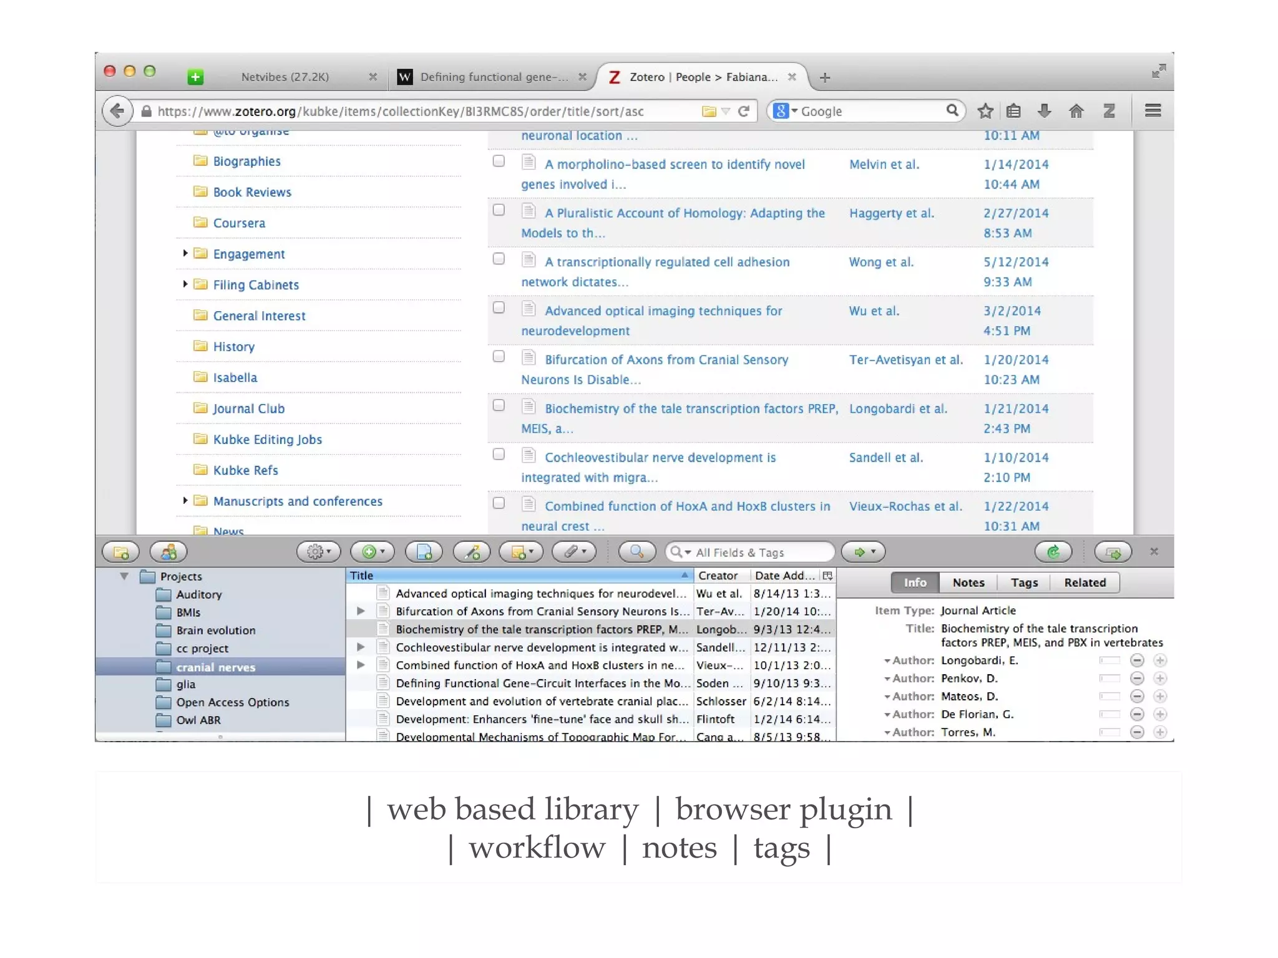Tick the Longobardi et al. item checkbox

[499, 405]
